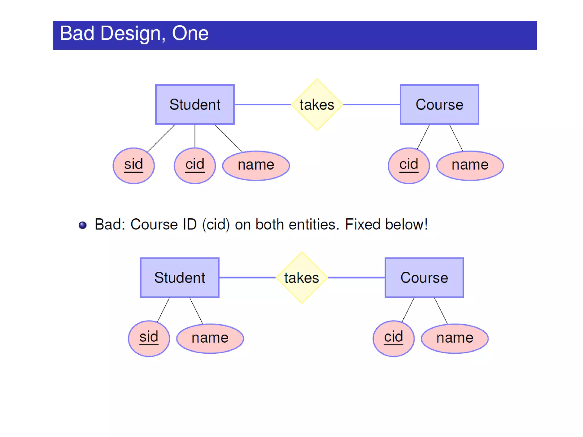
Task: Click line connecting bottom takes to Course
Action: pyautogui.click(x=356, y=277)
